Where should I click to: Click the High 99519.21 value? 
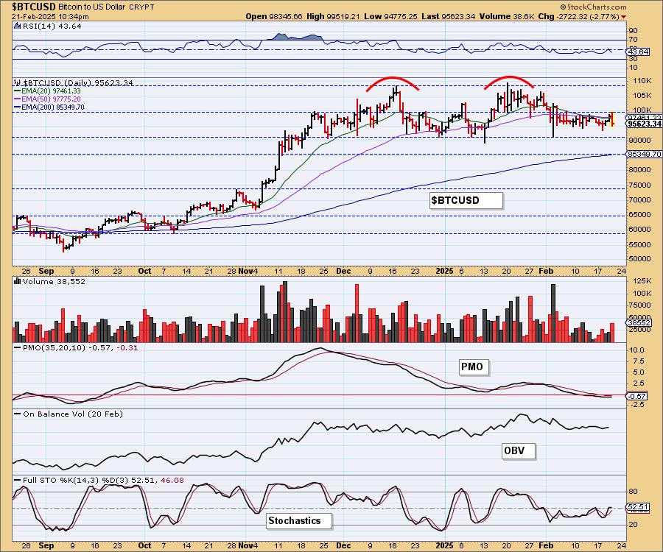pyautogui.click(x=334, y=16)
